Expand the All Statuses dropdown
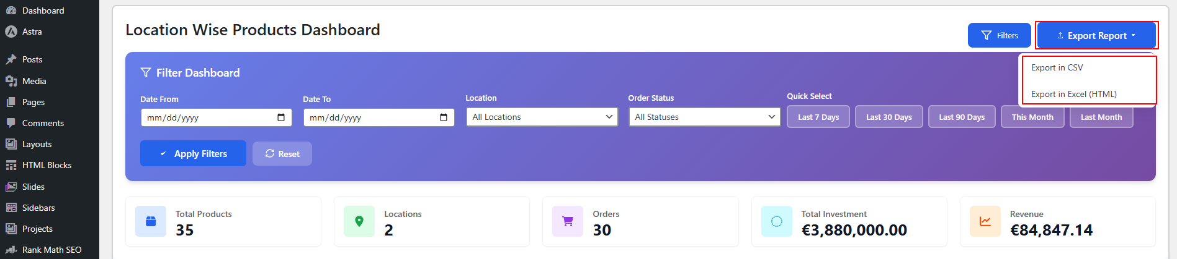Viewport: 1177px width, 259px height. (704, 117)
